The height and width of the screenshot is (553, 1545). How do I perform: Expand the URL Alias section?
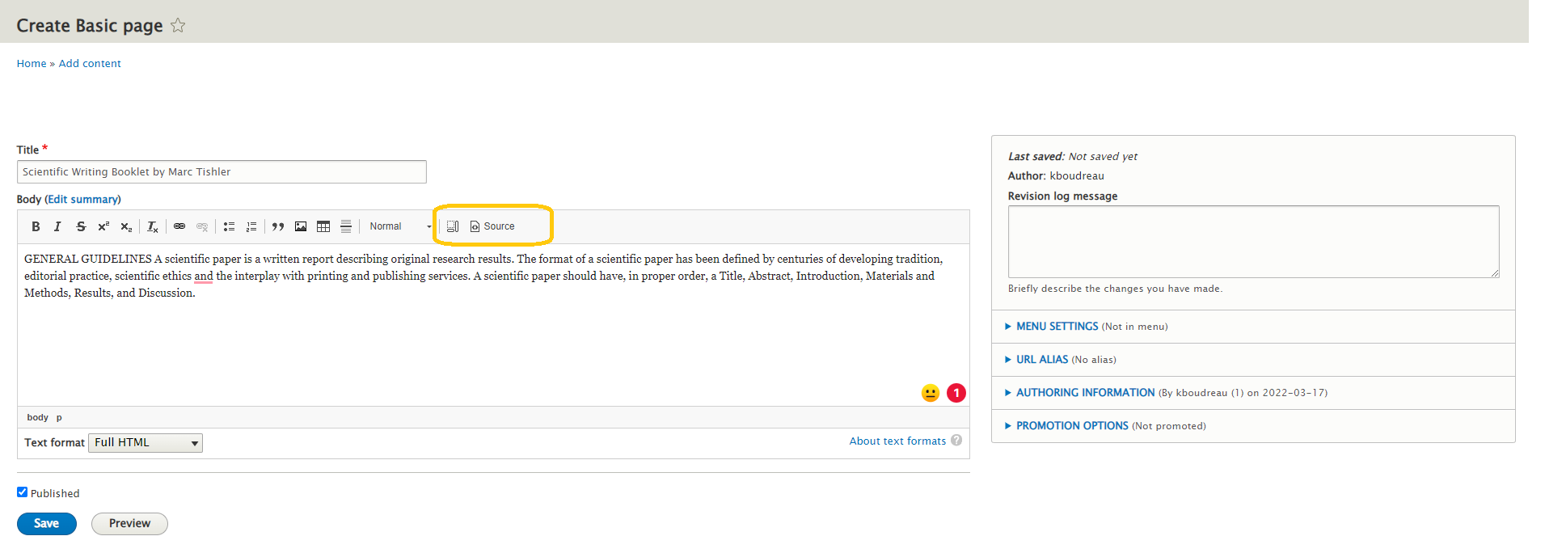point(1042,360)
